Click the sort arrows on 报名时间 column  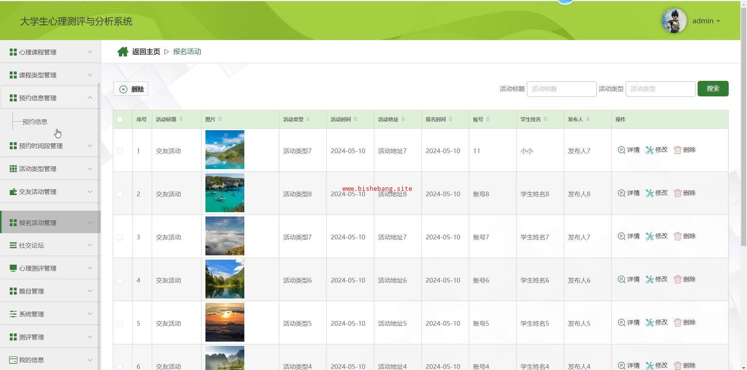pyautogui.click(x=451, y=119)
